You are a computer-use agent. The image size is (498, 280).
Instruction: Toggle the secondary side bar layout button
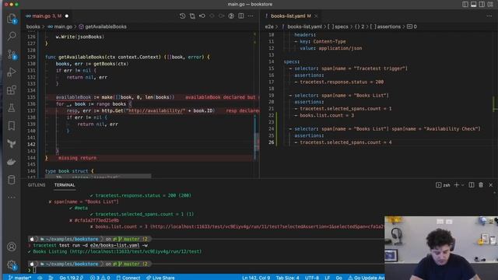[482, 4]
